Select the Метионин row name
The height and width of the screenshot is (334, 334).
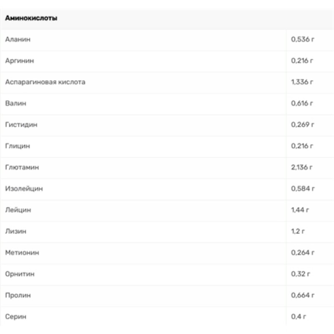pyautogui.click(x=22, y=253)
